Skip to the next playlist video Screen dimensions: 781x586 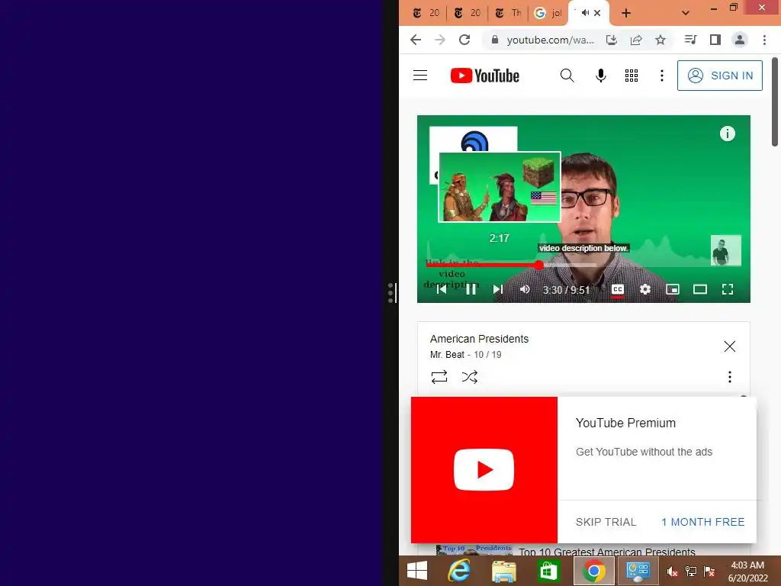[497, 289]
